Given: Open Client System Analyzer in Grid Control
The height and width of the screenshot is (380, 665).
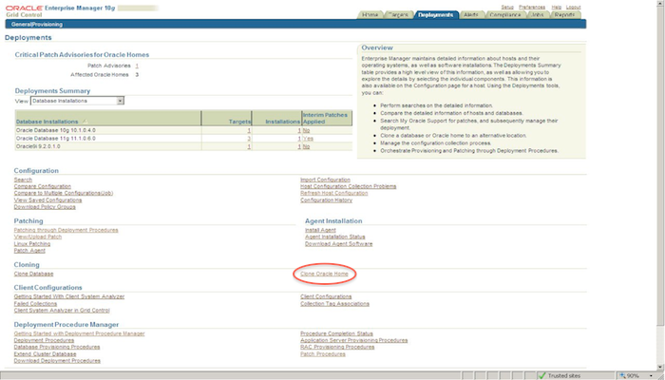Looking at the screenshot, I should point(62,311).
